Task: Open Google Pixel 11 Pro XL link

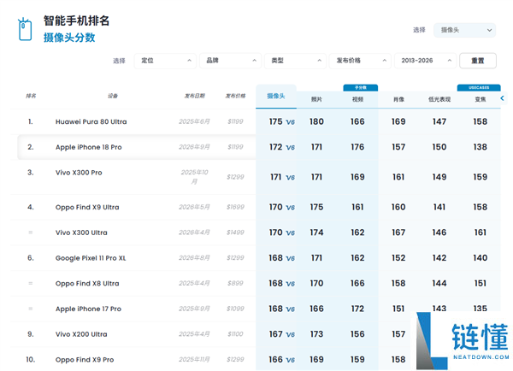Action: pos(91,258)
